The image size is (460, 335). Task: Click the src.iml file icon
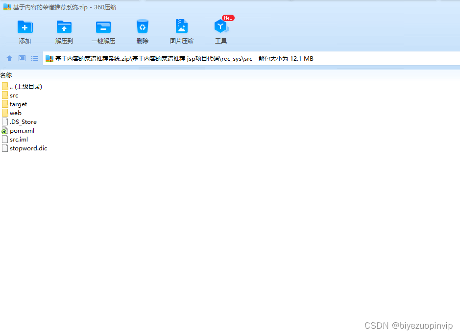(5, 140)
